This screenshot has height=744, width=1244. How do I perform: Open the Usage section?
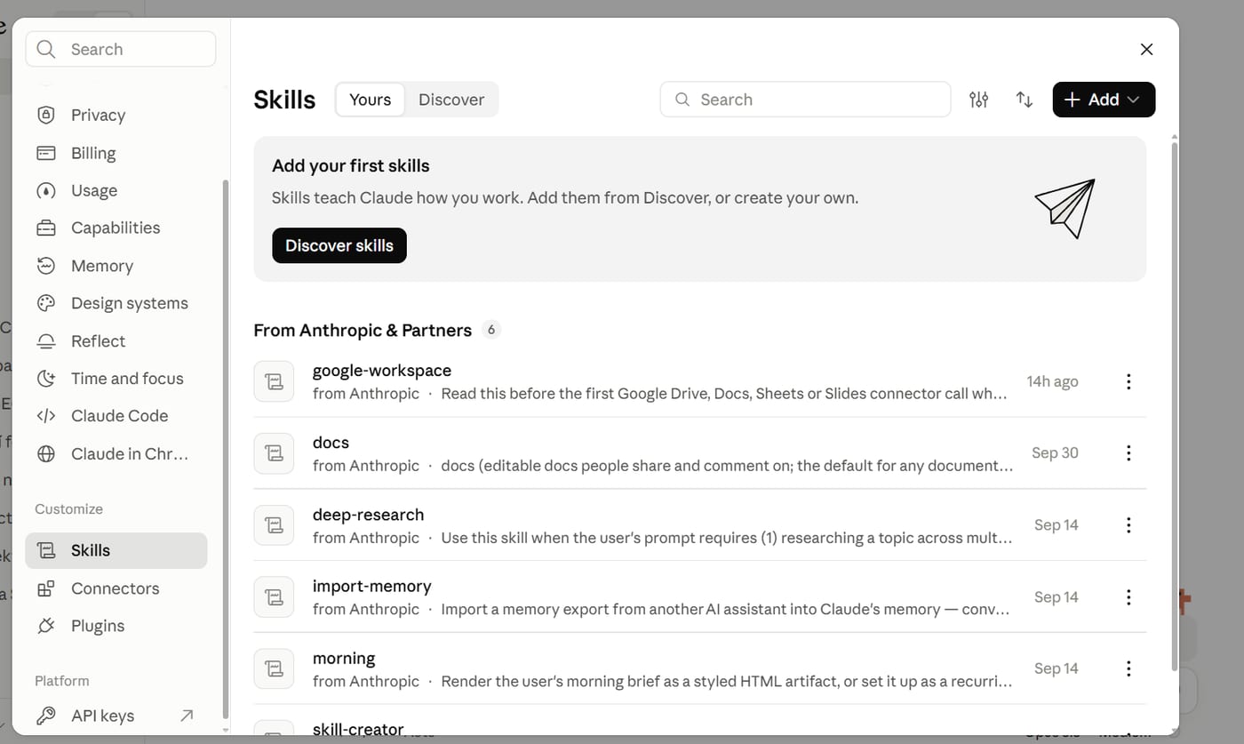click(x=116, y=190)
